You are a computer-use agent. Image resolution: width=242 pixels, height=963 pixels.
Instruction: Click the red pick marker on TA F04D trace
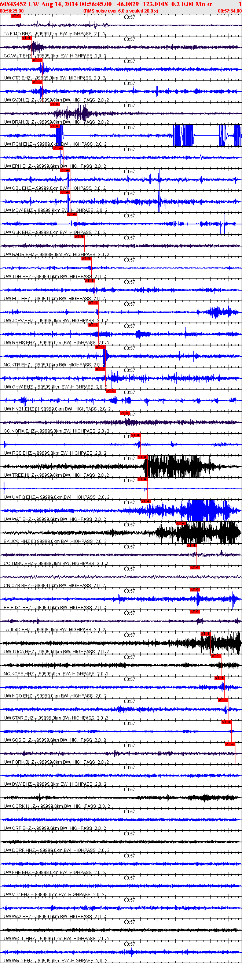(16, 16)
